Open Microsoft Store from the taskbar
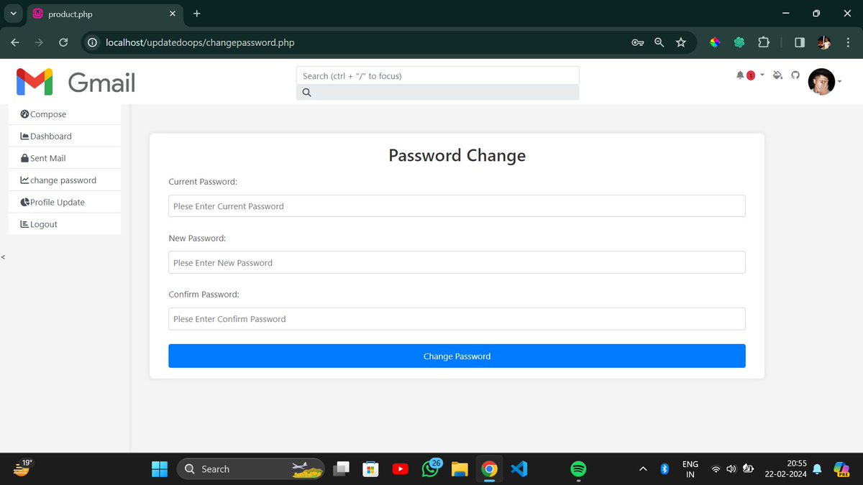The width and height of the screenshot is (863, 485). [x=370, y=469]
